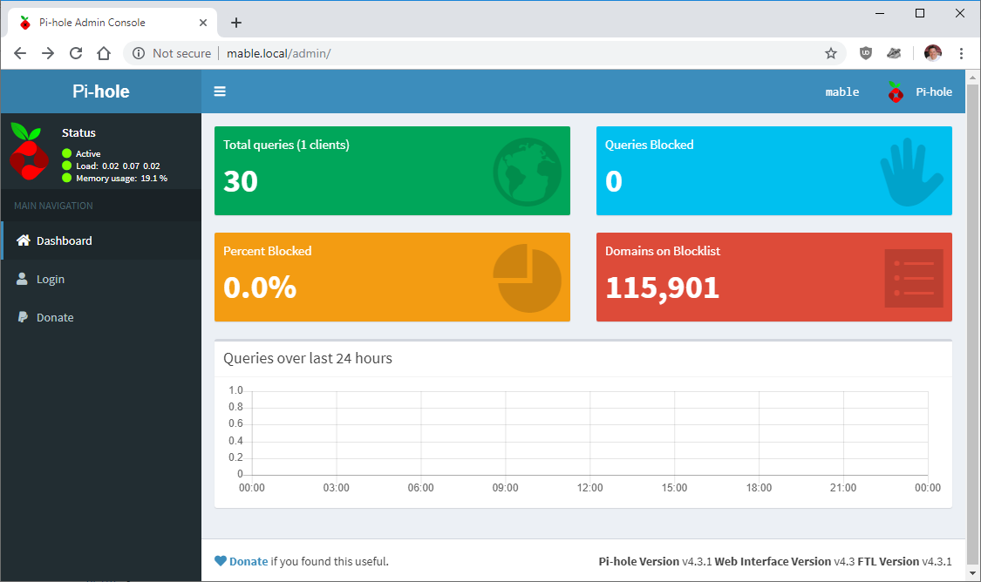Screen dimensions: 981x582
Task: Open the extension icon next to uBlock
Action: pyautogui.click(x=894, y=53)
